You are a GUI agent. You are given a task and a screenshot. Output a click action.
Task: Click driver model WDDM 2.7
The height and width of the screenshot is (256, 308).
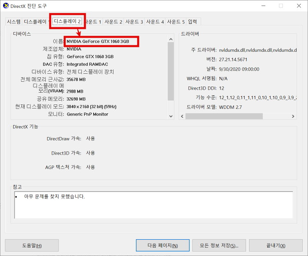click(x=230, y=107)
